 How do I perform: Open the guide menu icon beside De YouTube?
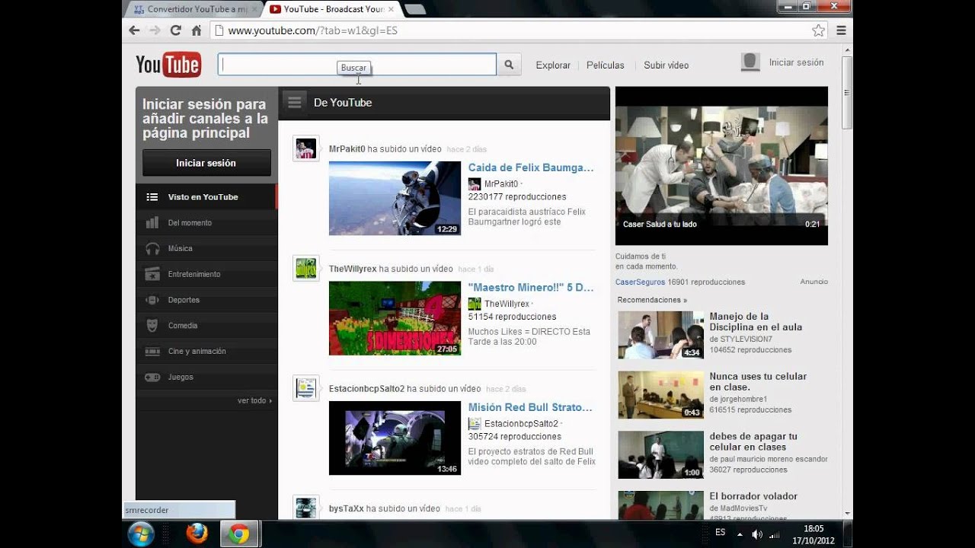pos(295,102)
